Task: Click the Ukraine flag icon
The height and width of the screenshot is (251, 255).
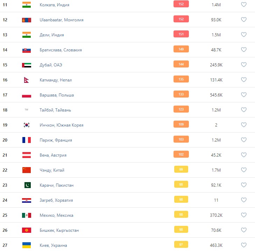Action: click(26, 245)
